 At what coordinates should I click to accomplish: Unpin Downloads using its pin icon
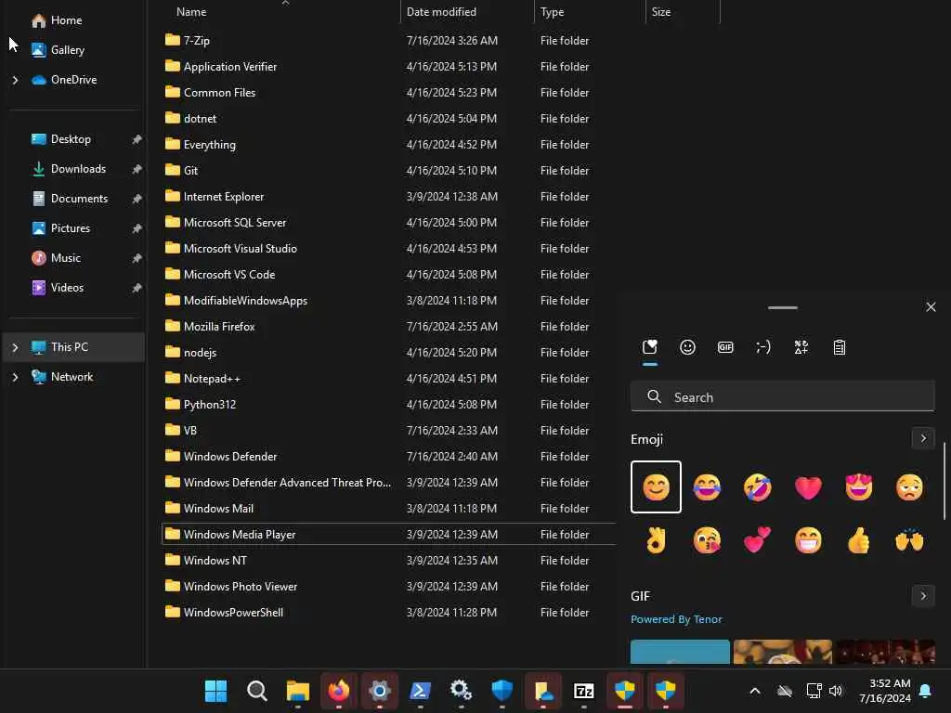pos(137,169)
